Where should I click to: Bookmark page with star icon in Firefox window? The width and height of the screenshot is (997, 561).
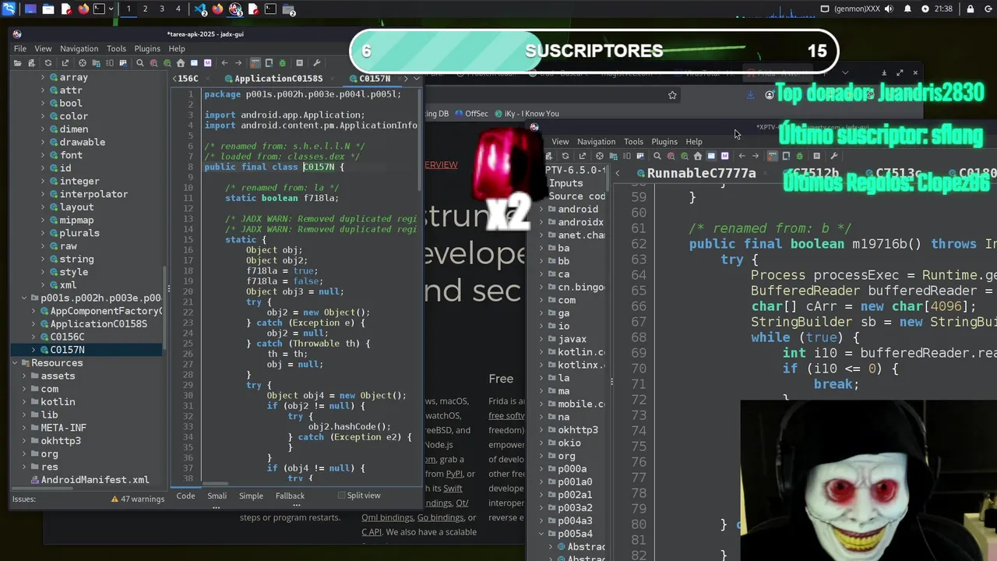[x=672, y=95]
